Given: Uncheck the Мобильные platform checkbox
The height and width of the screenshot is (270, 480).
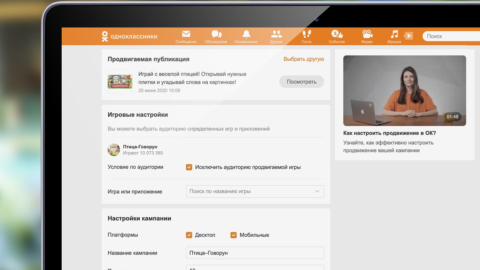Looking at the screenshot, I should point(234,235).
